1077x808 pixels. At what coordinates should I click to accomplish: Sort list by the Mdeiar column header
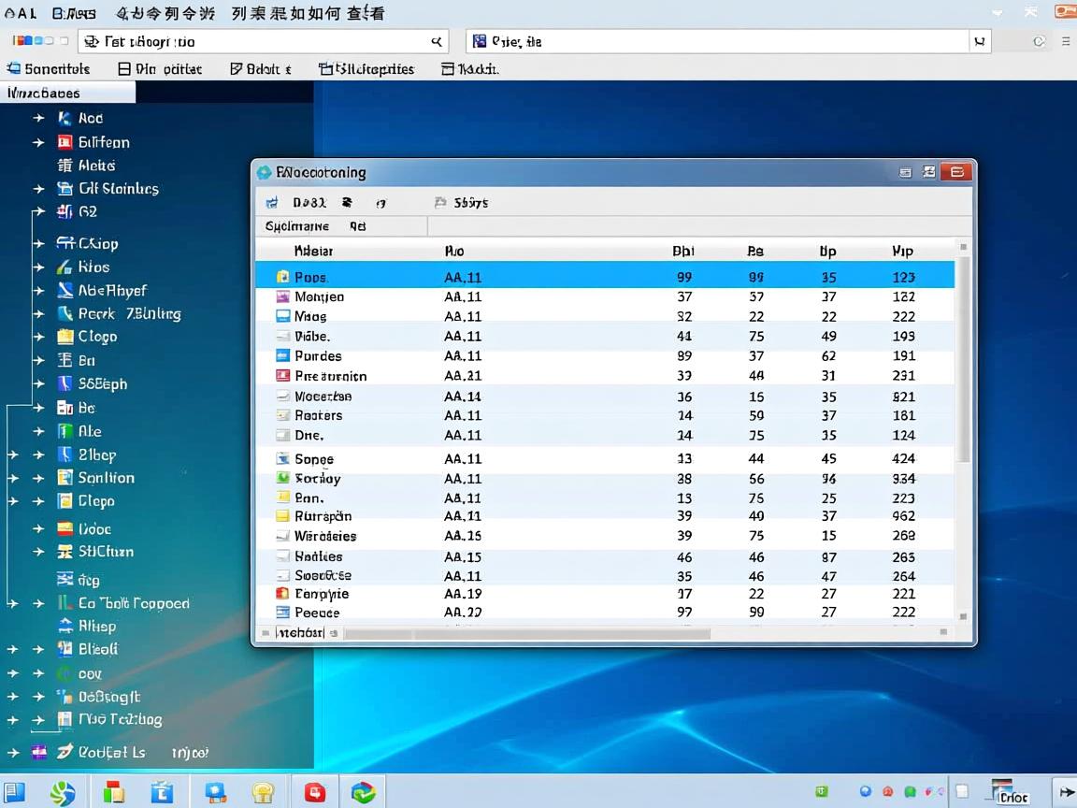click(313, 251)
